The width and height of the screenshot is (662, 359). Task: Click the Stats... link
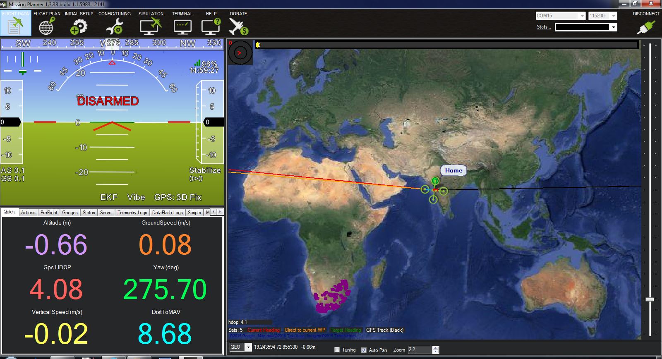tap(544, 27)
